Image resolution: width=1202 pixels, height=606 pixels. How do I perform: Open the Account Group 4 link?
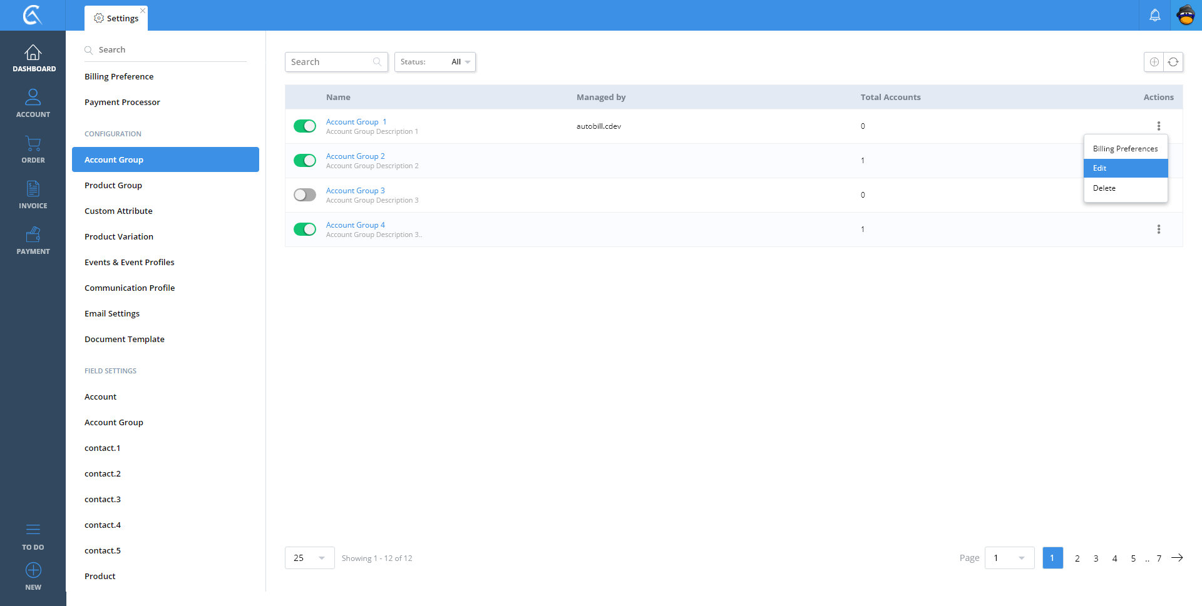click(355, 225)
